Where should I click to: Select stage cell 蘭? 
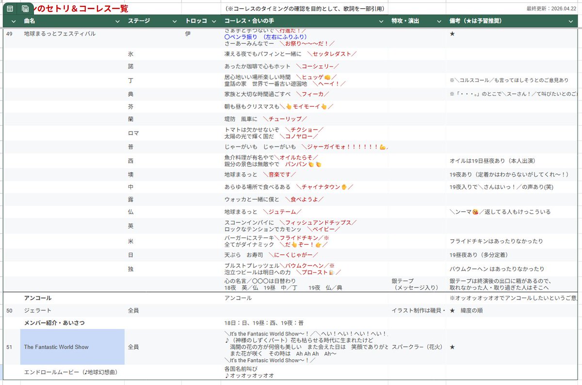(153, 119)
